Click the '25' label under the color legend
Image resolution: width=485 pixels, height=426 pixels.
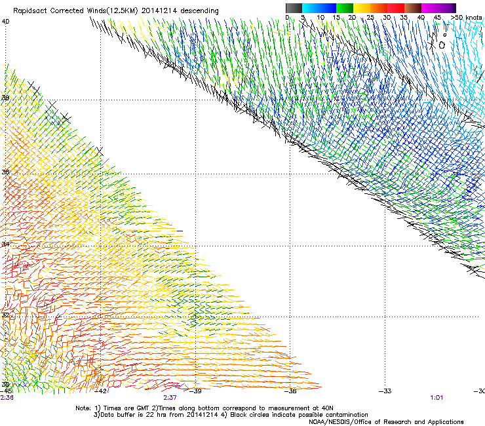point(370,17)
